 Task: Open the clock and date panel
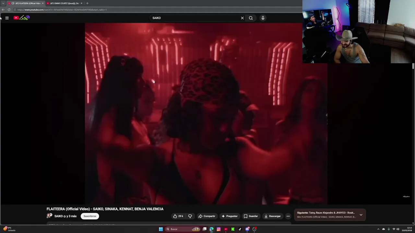407,229
